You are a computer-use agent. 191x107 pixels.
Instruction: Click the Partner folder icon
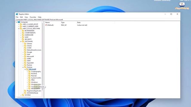pos(25,65)
